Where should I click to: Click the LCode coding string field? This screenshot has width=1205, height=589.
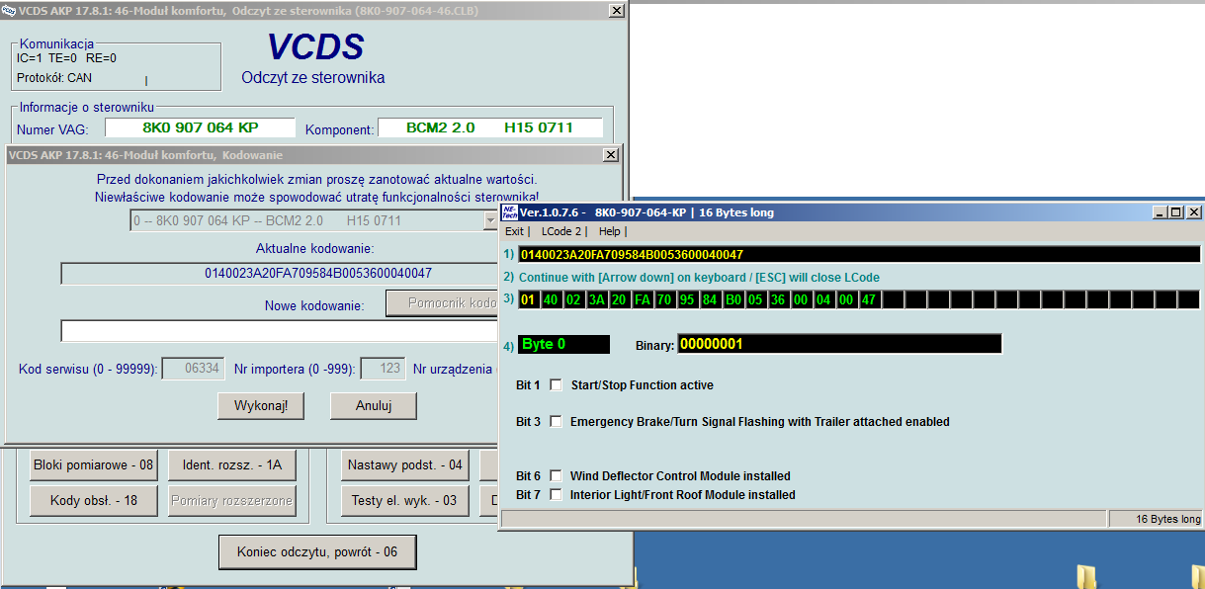tap(859, 254)
